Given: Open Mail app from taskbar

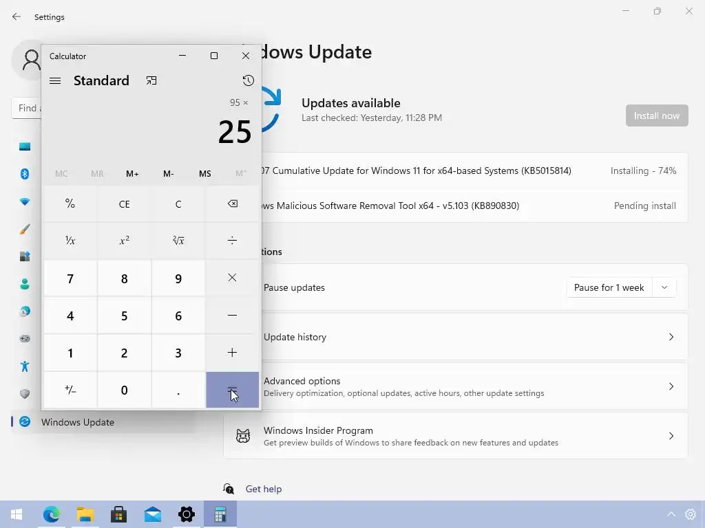Looking at the screenshot, I should 153,514.
